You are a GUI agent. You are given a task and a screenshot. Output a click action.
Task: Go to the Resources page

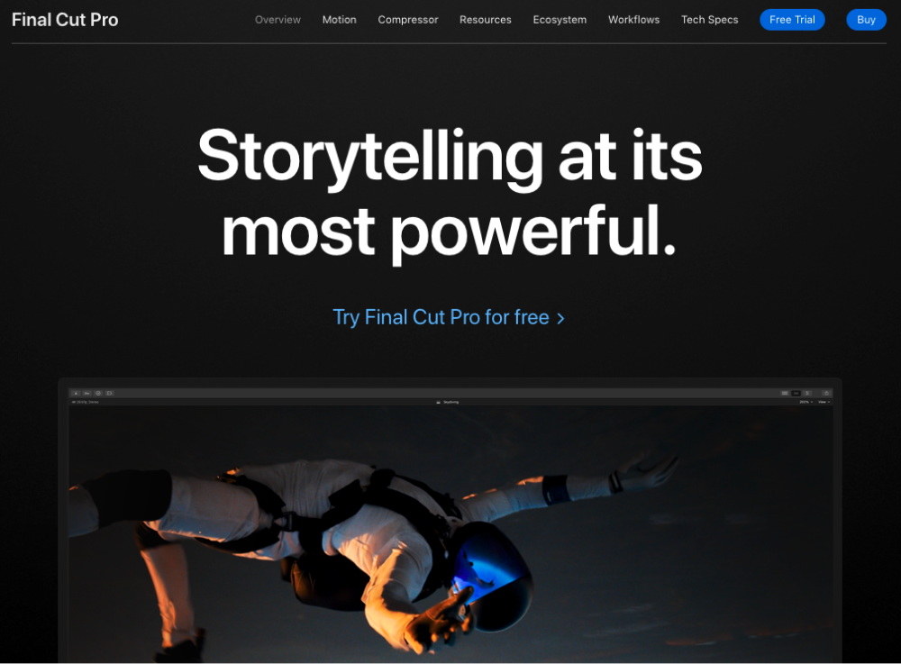point(486,20)
